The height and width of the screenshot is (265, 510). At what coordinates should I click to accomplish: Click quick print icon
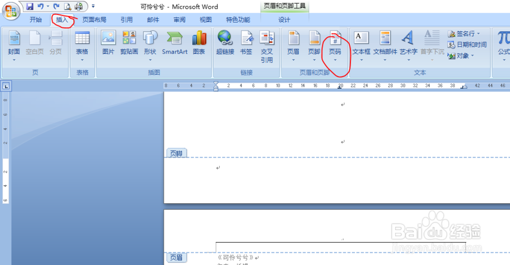click(79, 6)
